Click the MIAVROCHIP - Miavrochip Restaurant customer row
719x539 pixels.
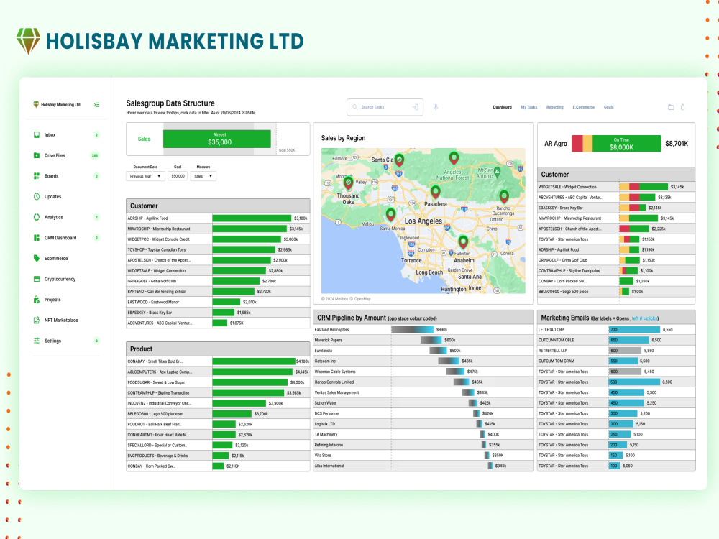pos(218,229)
